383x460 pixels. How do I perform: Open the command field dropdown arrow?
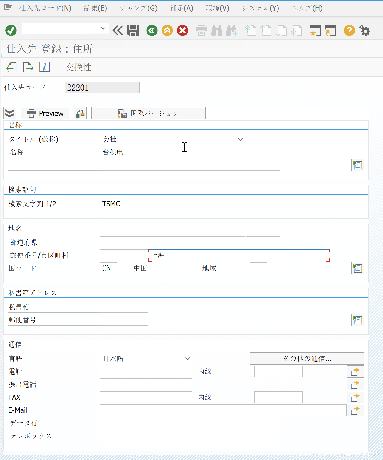(103, 28)
